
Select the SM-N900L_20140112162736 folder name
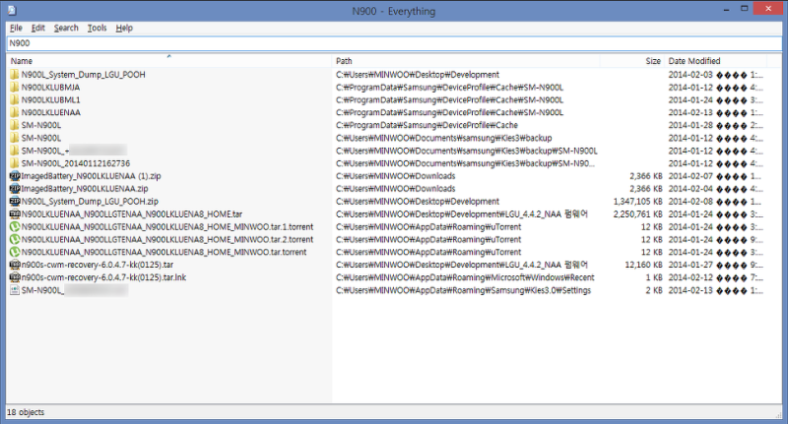(x=76, y=163)
